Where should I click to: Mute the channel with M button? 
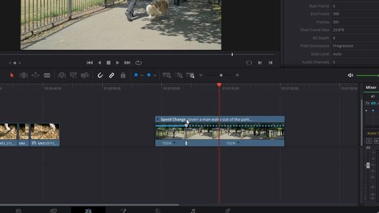click(377, 141)
